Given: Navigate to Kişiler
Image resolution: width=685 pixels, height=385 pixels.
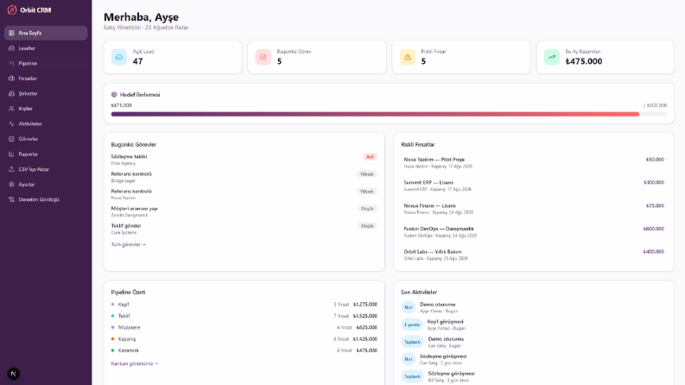Looking at the screenshot, I should (46, 109).
